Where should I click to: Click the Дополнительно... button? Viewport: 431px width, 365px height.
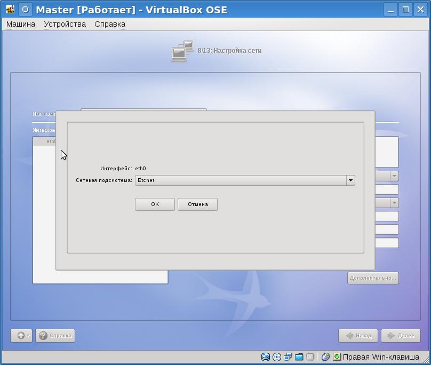(373, 278)
